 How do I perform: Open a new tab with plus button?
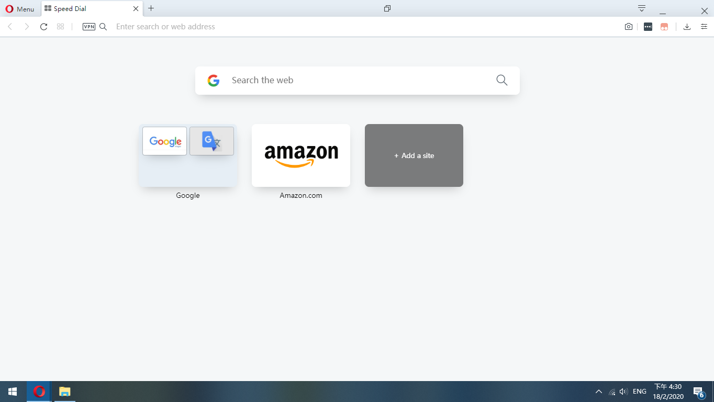pos(151,8)
